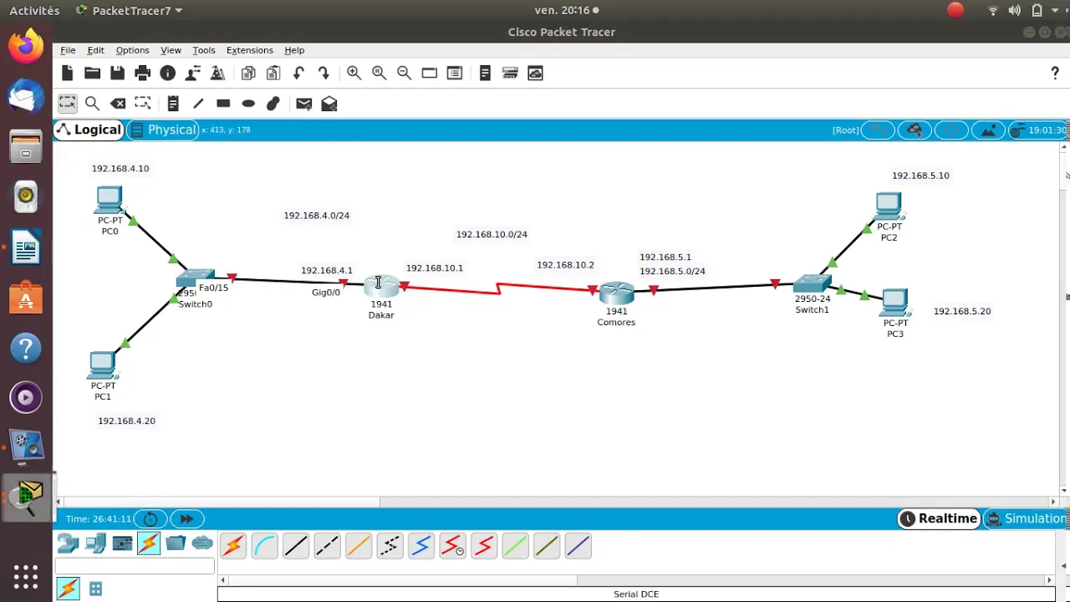Viewport: 1070px width, 602px height.
Task: Create new cluster cloud button
Action: (915, 130)
